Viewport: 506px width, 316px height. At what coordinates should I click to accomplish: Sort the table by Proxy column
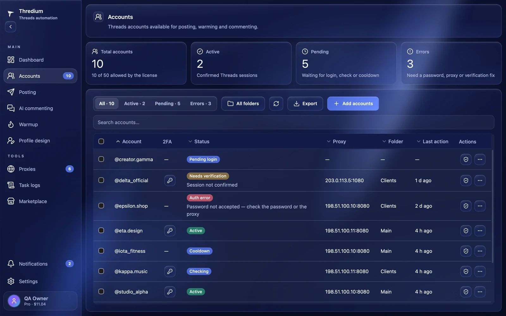[x=336, y=142]
